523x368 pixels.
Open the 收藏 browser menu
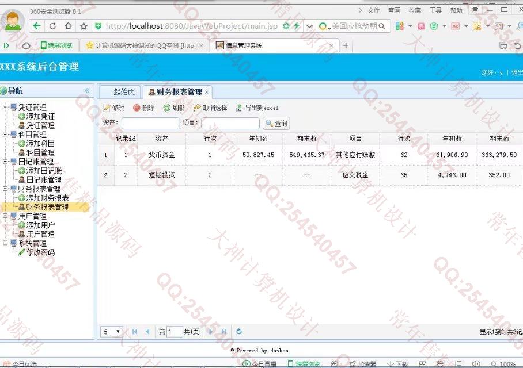click(415, 10)
